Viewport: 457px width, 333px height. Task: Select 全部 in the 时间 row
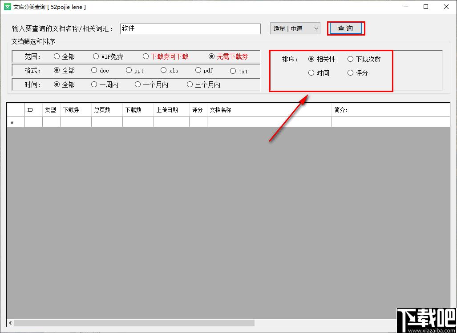tap(65, 84)
